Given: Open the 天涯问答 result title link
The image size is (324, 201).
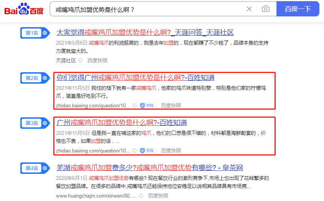Looking at the screenshot, I should [x=145, y=32].
